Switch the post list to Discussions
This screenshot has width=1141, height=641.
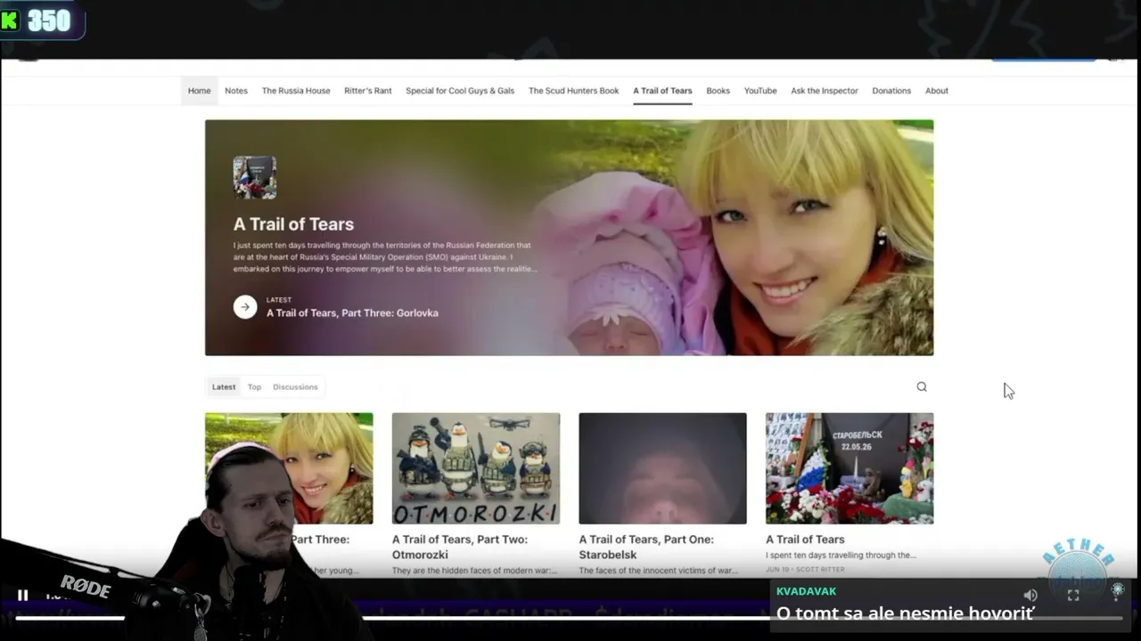click(x=295, y=387)
